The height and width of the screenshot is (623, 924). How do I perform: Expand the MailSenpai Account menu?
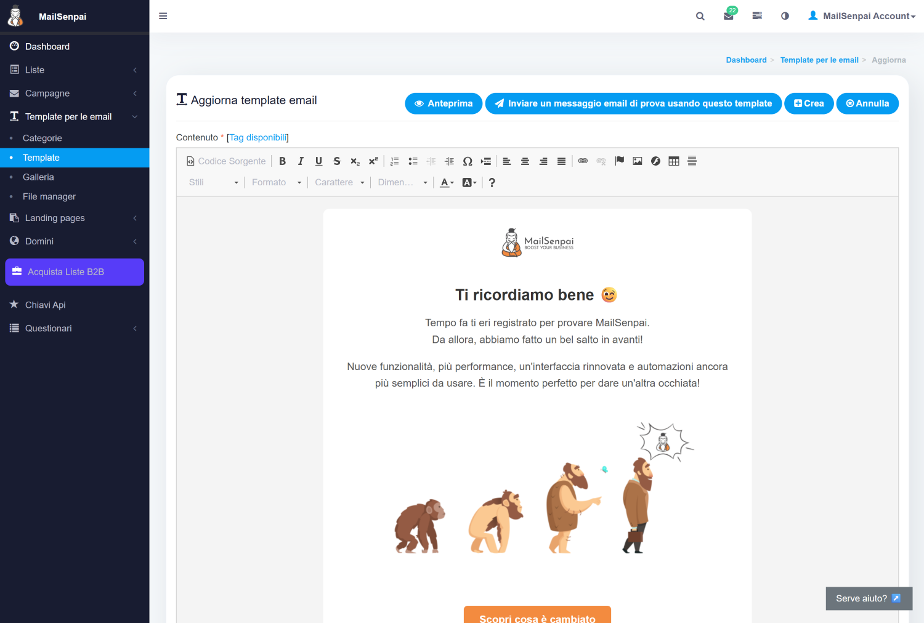862,16
